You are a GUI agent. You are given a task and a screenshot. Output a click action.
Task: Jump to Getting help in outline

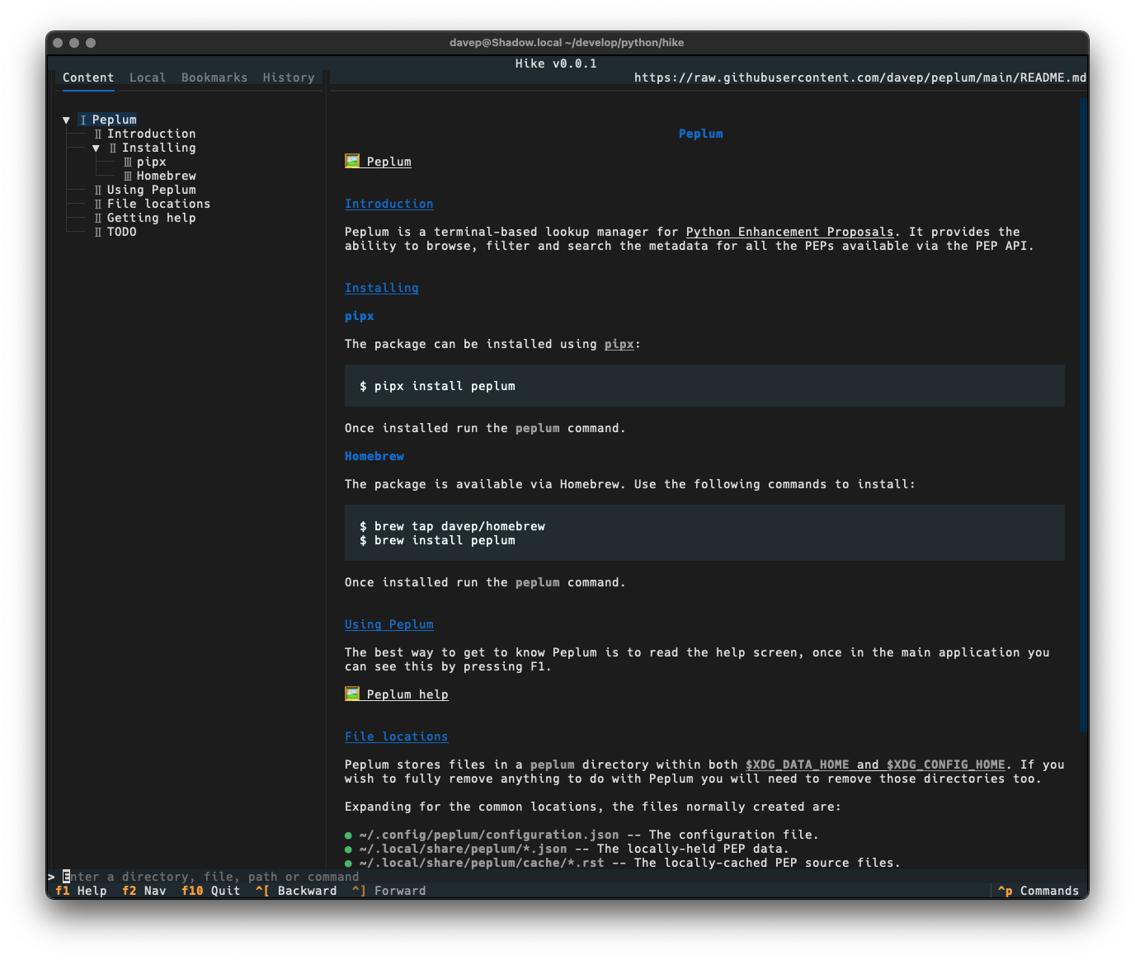[151, 218]
